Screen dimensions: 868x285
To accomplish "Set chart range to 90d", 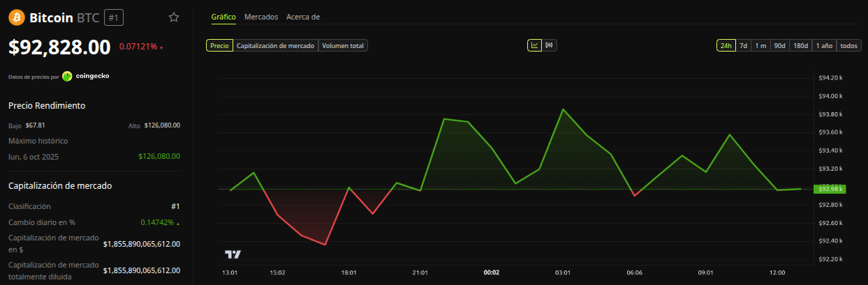I will point(779,45).
